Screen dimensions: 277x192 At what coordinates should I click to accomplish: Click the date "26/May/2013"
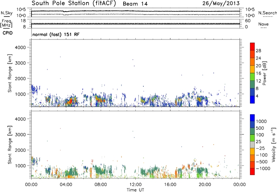[x=221, y=3]
